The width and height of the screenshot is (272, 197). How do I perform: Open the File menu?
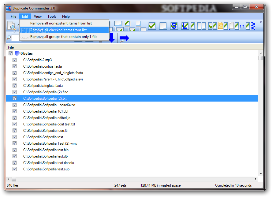coord(13,17)
